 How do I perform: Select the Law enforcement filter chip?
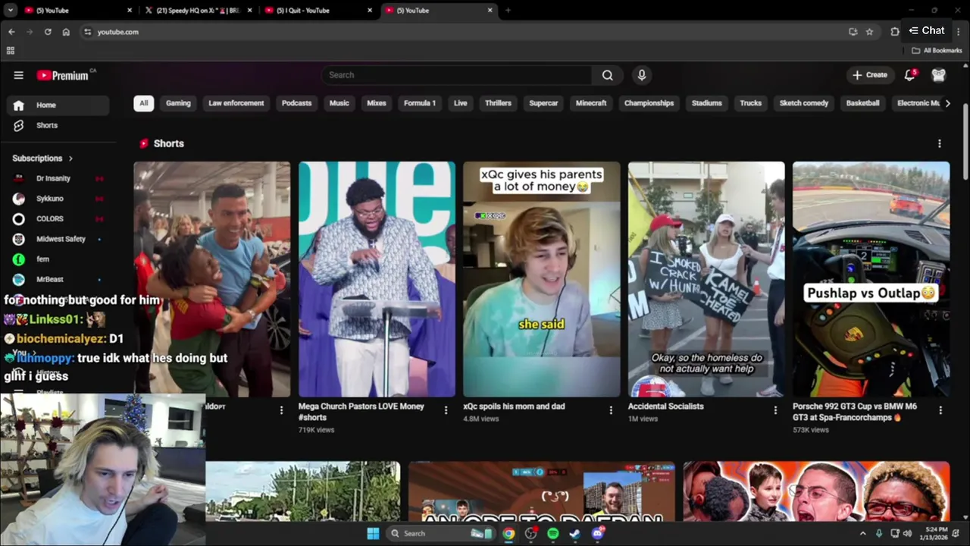point(236,103)
